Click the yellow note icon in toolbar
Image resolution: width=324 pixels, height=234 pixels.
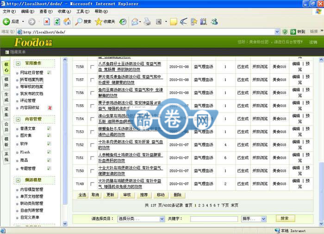click(174, 21)
